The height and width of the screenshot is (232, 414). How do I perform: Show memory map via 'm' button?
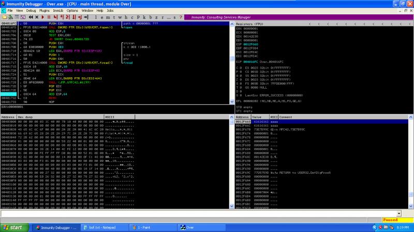coord(108,17)
